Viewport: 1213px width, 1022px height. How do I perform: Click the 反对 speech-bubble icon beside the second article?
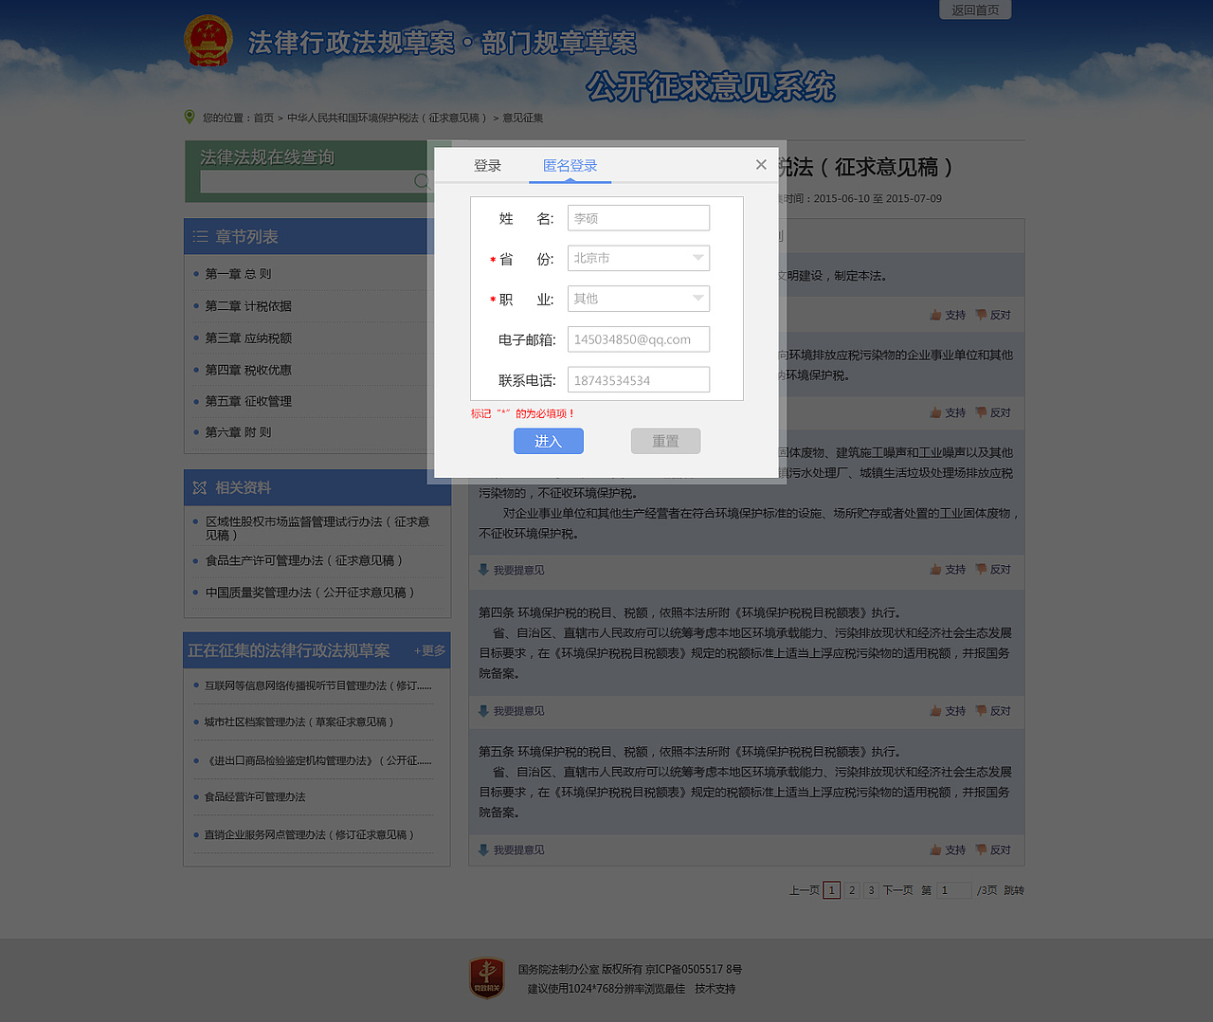tap(981, 412)
